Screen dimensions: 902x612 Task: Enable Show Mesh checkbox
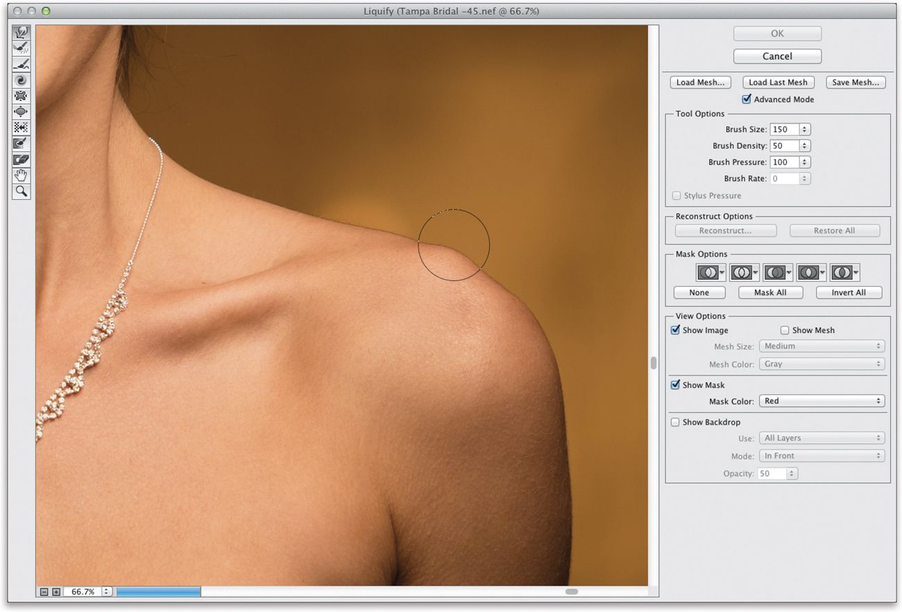click(x=785, y=330)
